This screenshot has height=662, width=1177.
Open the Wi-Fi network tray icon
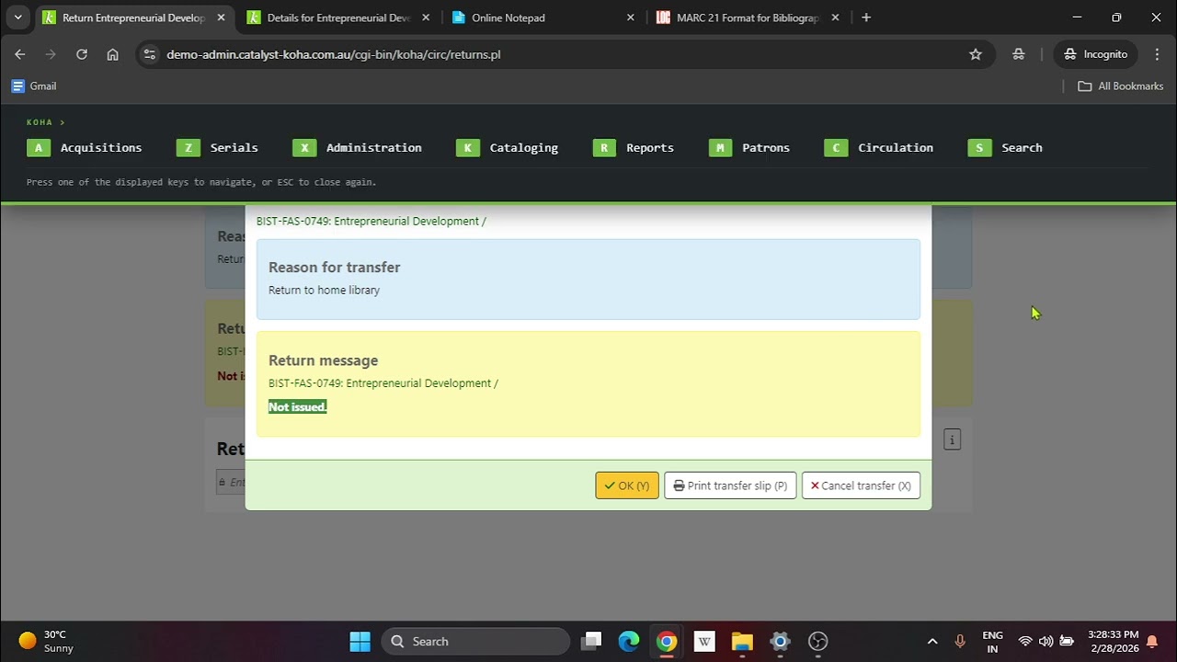coord(1025,641)
